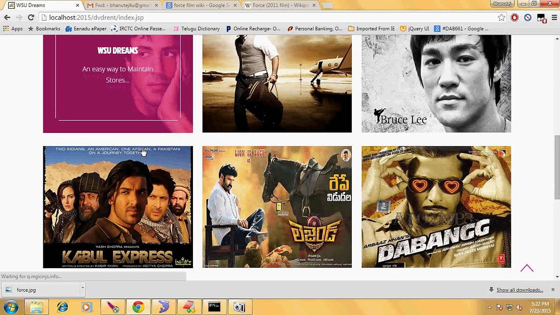Open the Notepad++ style editor on the taskbar
The height and width of the screenshot is (315, 560).
189,307
